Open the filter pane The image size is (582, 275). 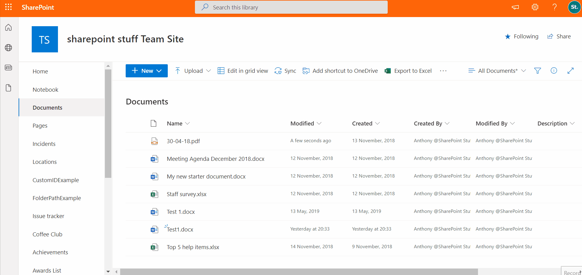tap(537, 71)
